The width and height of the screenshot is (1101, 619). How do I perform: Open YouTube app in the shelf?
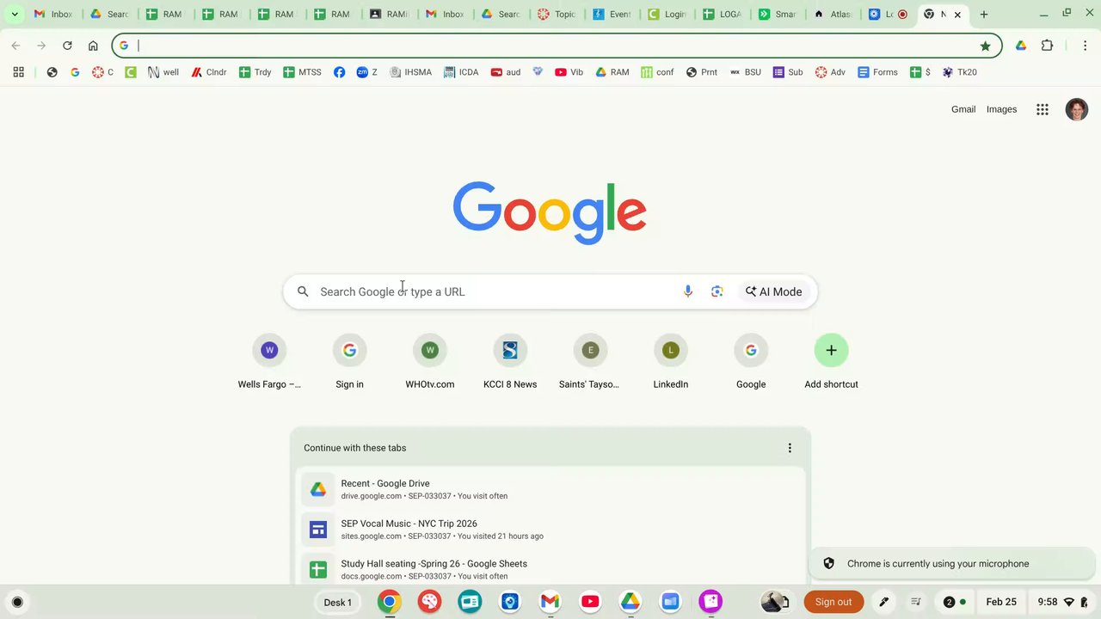(590, 602)
